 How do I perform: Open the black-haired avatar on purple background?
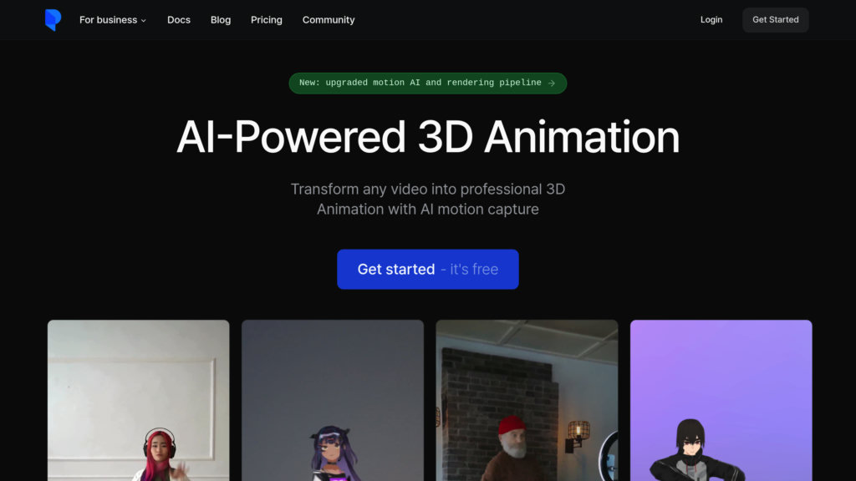(721, 400)
